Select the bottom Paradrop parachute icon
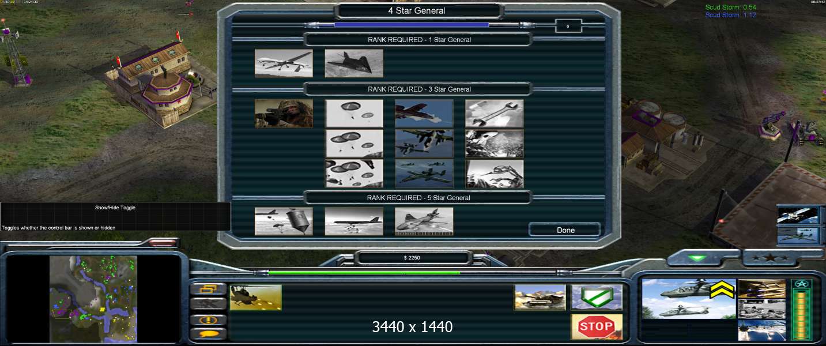826x346 pixels. pos(354,174)
